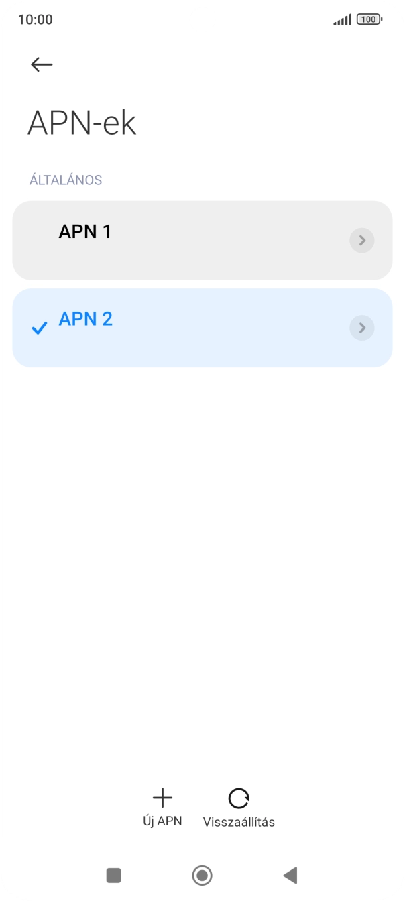Tap the plus icon for new APN
The height and width of the screenshot is (901, 405).
162,798
